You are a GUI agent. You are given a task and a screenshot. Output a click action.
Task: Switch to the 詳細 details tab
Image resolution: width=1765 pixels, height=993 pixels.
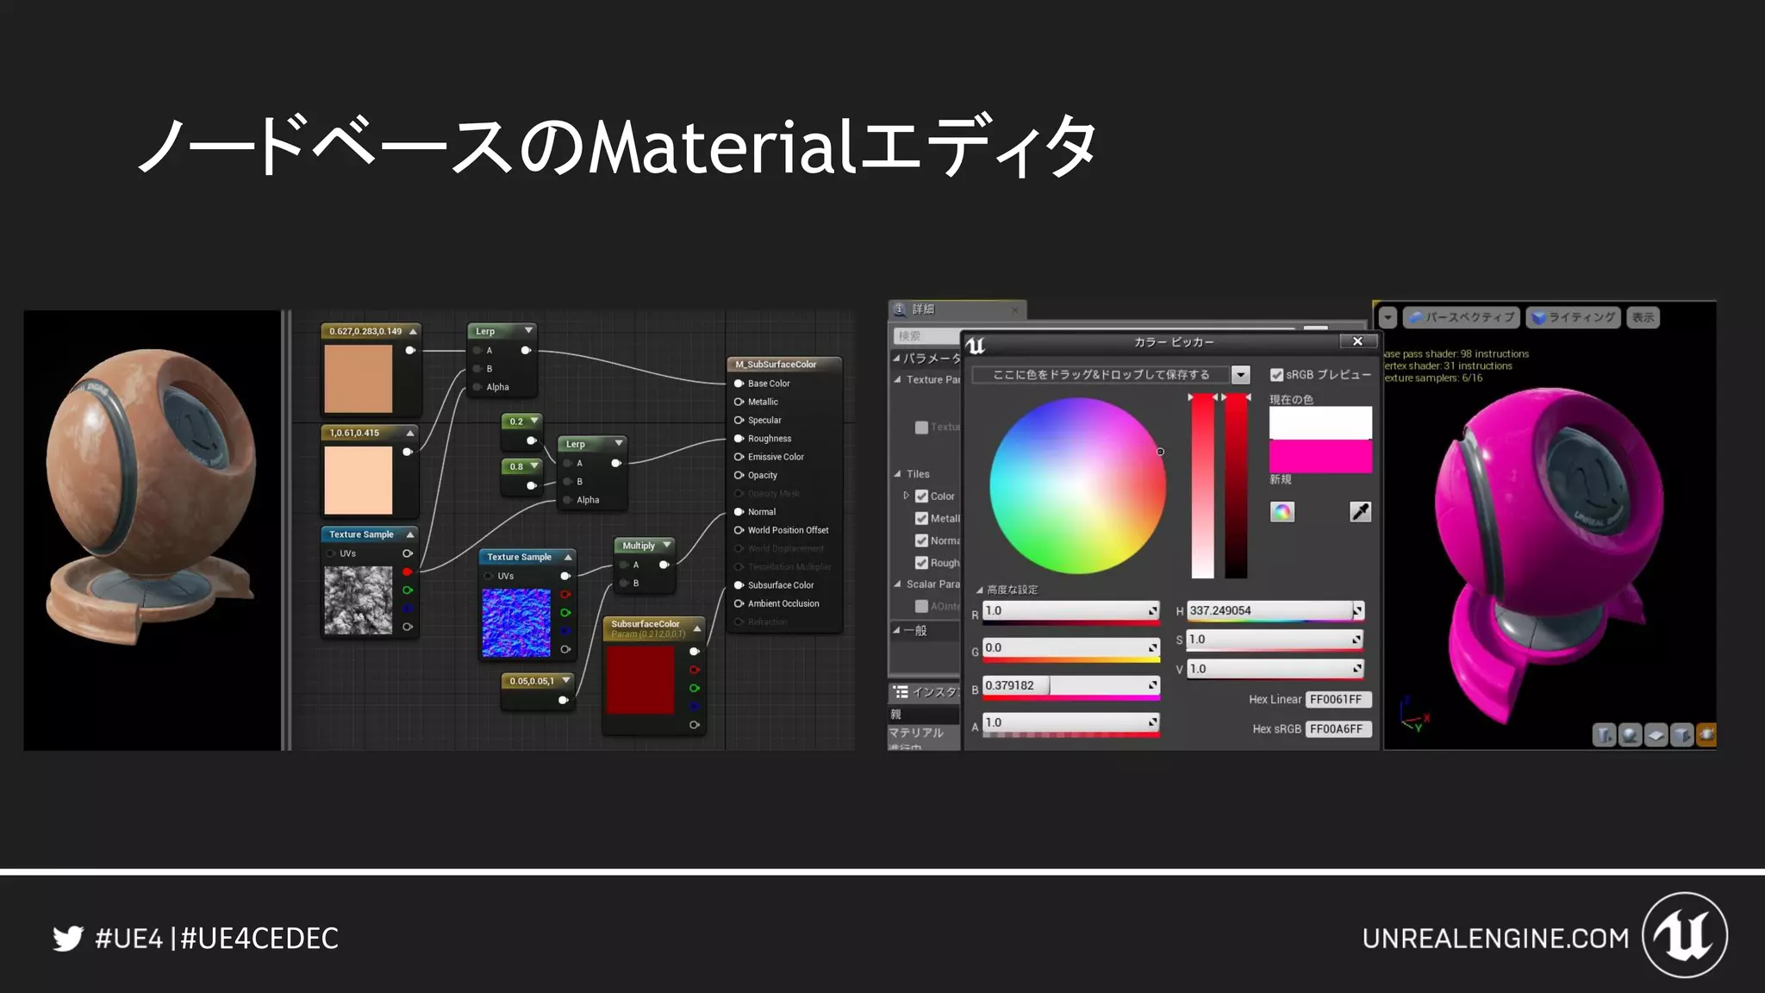tap(957, 309)
